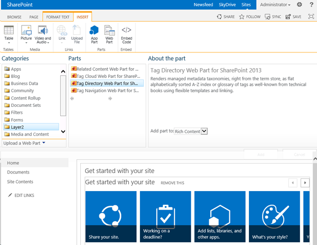This screenshot has width=317, height=245.
Task: Open the What's your style tile
Action: [x=274, y=216]
